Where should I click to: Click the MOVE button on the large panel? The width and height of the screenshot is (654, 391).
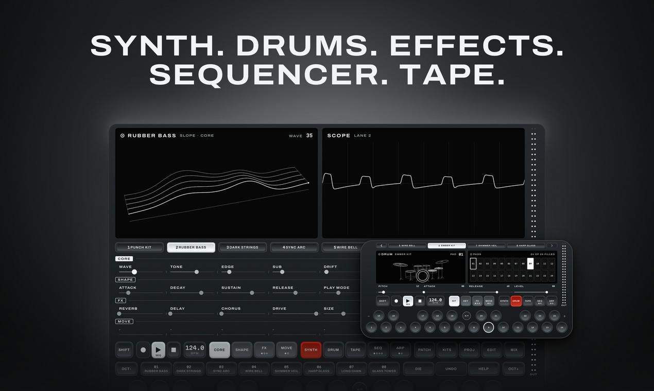(286, 350)
